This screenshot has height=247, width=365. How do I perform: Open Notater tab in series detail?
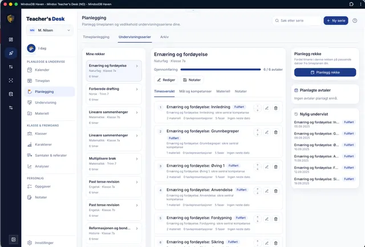[241, 91]
